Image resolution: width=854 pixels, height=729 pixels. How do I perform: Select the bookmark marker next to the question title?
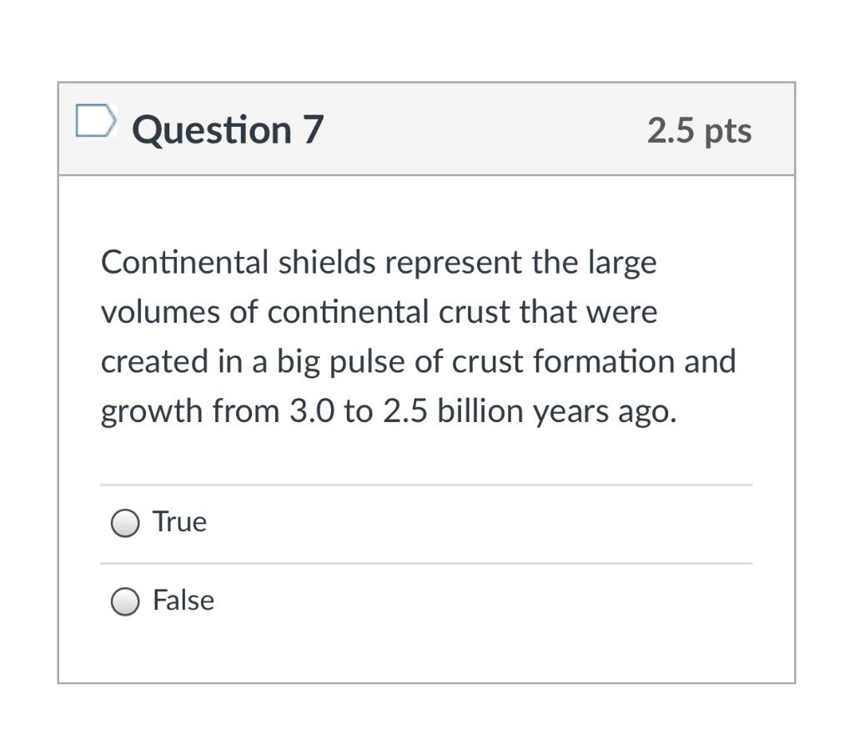click(x=95, y=122)
